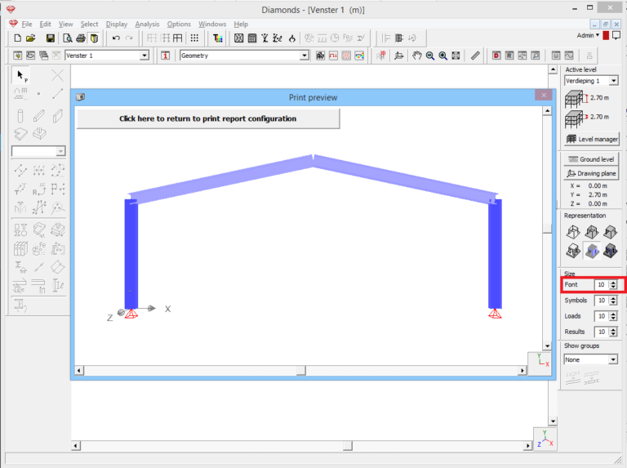Save the project with floppy icon
Image resolution: width=627 pixels, height=468 pixels.
click(51, 38)
